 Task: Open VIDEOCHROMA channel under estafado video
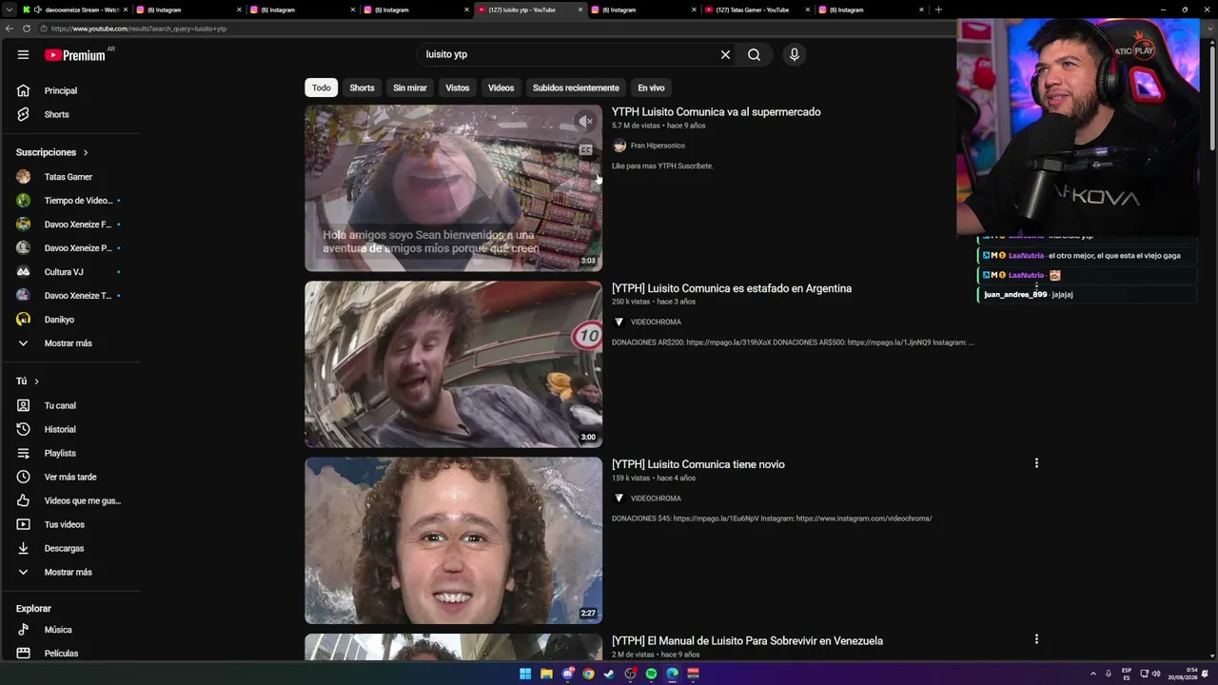click(x=656, y=322)
